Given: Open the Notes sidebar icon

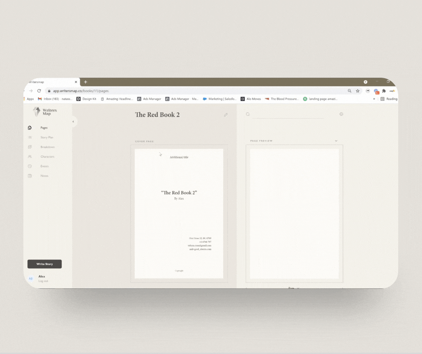Looking at the screenshot, I should click(x=30, y=176).
